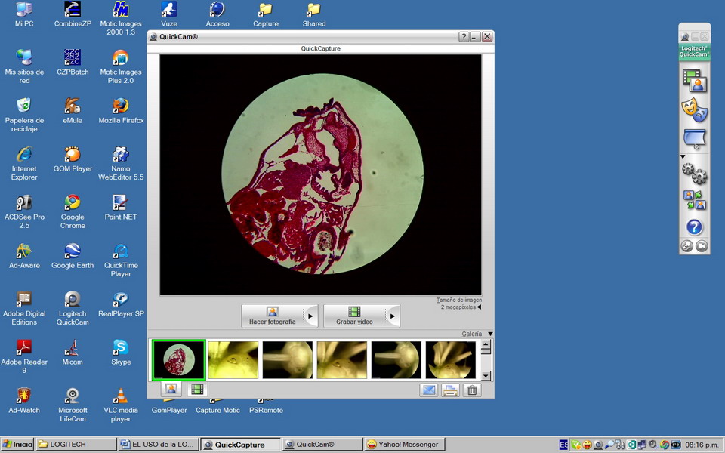Toggle the camera button at sidebar bottom

pyautogui.click(x=702, y=246)
